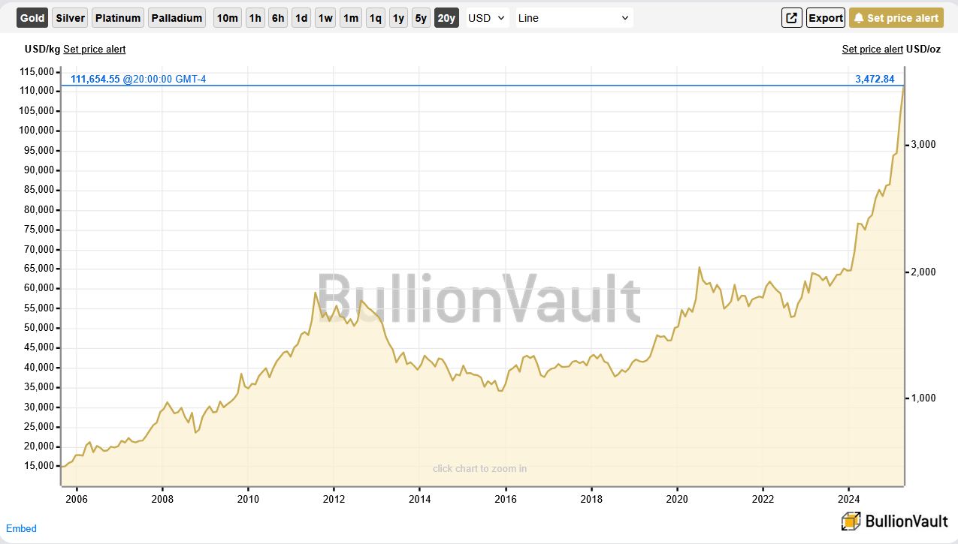This screenshot has width=958, height=544.
Task: Select the 1d time range
Action: [301, 18]
